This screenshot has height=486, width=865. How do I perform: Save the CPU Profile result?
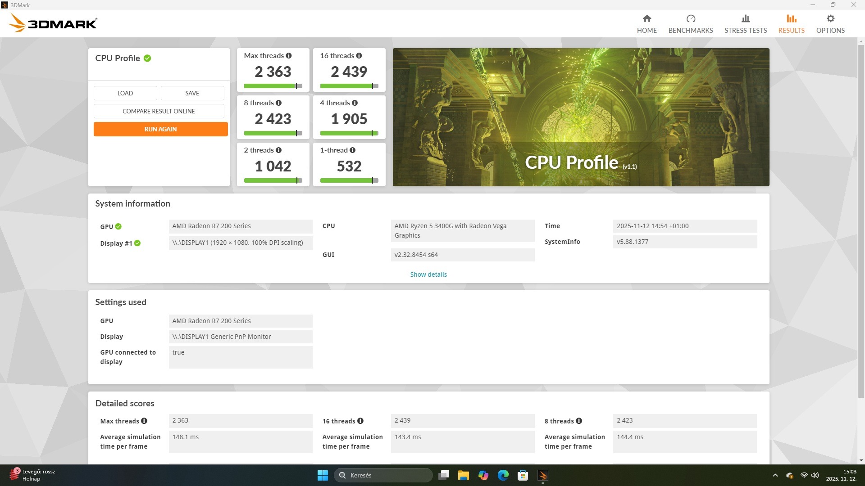click(x=192, y=93)
